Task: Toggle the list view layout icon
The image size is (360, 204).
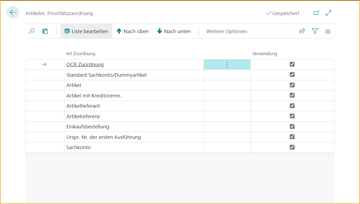Action: pos(328,31)
